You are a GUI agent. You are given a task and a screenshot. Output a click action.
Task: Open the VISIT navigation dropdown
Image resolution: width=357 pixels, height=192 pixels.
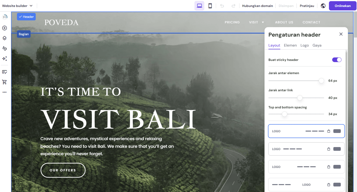pos(256,22)
